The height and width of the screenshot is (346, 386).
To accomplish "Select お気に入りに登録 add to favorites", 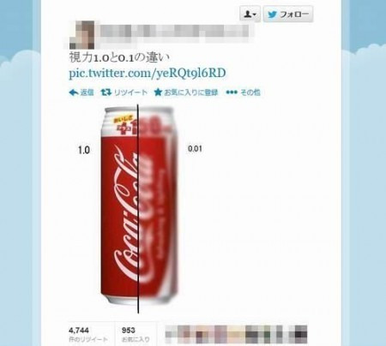I will pyautogui.click(x=190, y=92).
